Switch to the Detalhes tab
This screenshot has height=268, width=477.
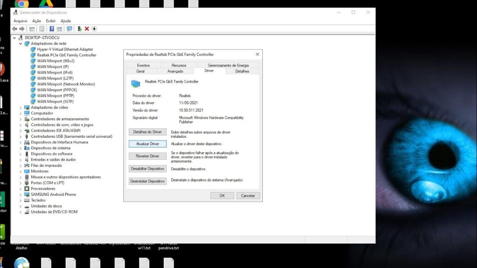(242, 71)
